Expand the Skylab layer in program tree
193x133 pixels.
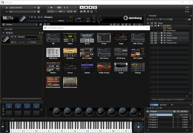click(162, 36)
